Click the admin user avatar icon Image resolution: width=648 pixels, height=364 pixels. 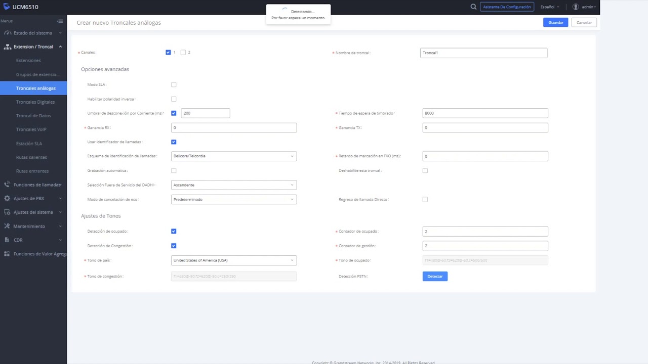(576, 7)
